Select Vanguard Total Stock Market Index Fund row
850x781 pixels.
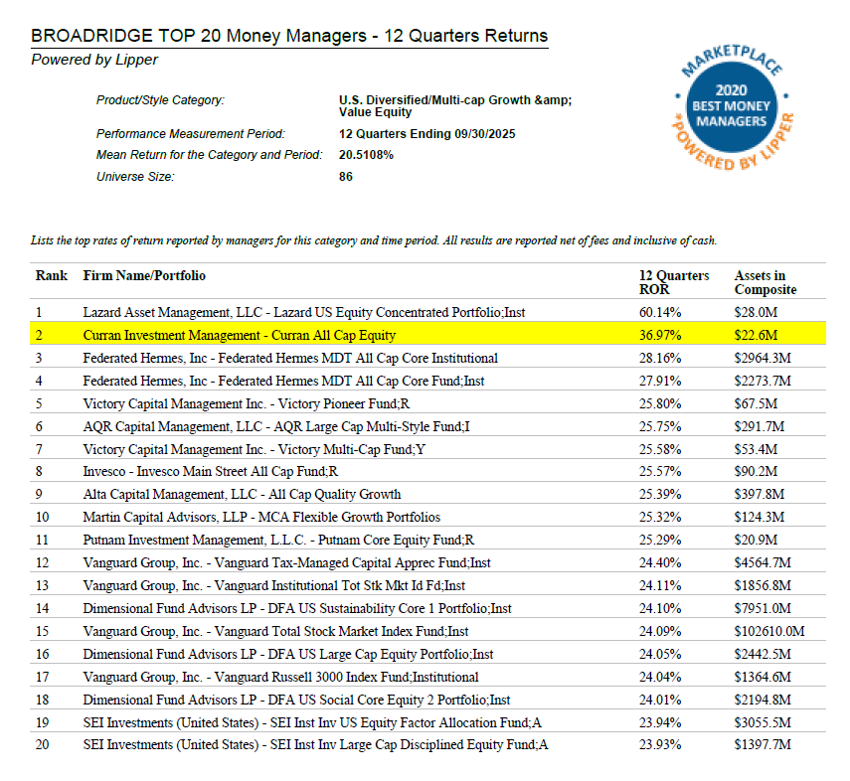(427, 631)
